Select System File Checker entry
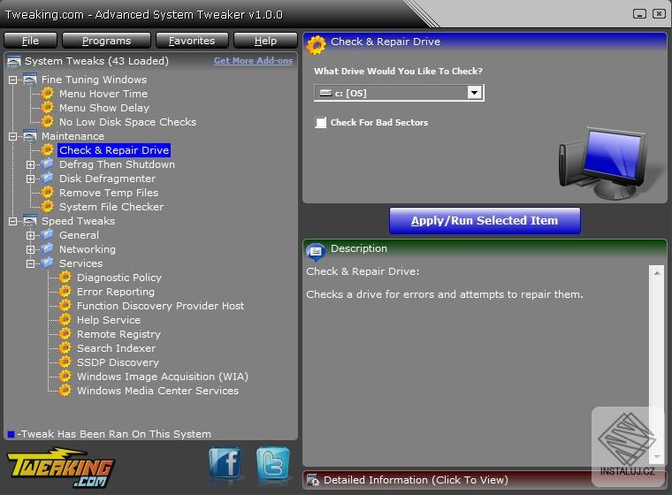 point(111,207)
